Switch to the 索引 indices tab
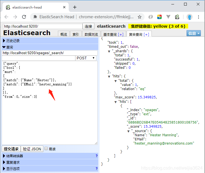This screenshot has width=205, height=173. coord(76,34)
